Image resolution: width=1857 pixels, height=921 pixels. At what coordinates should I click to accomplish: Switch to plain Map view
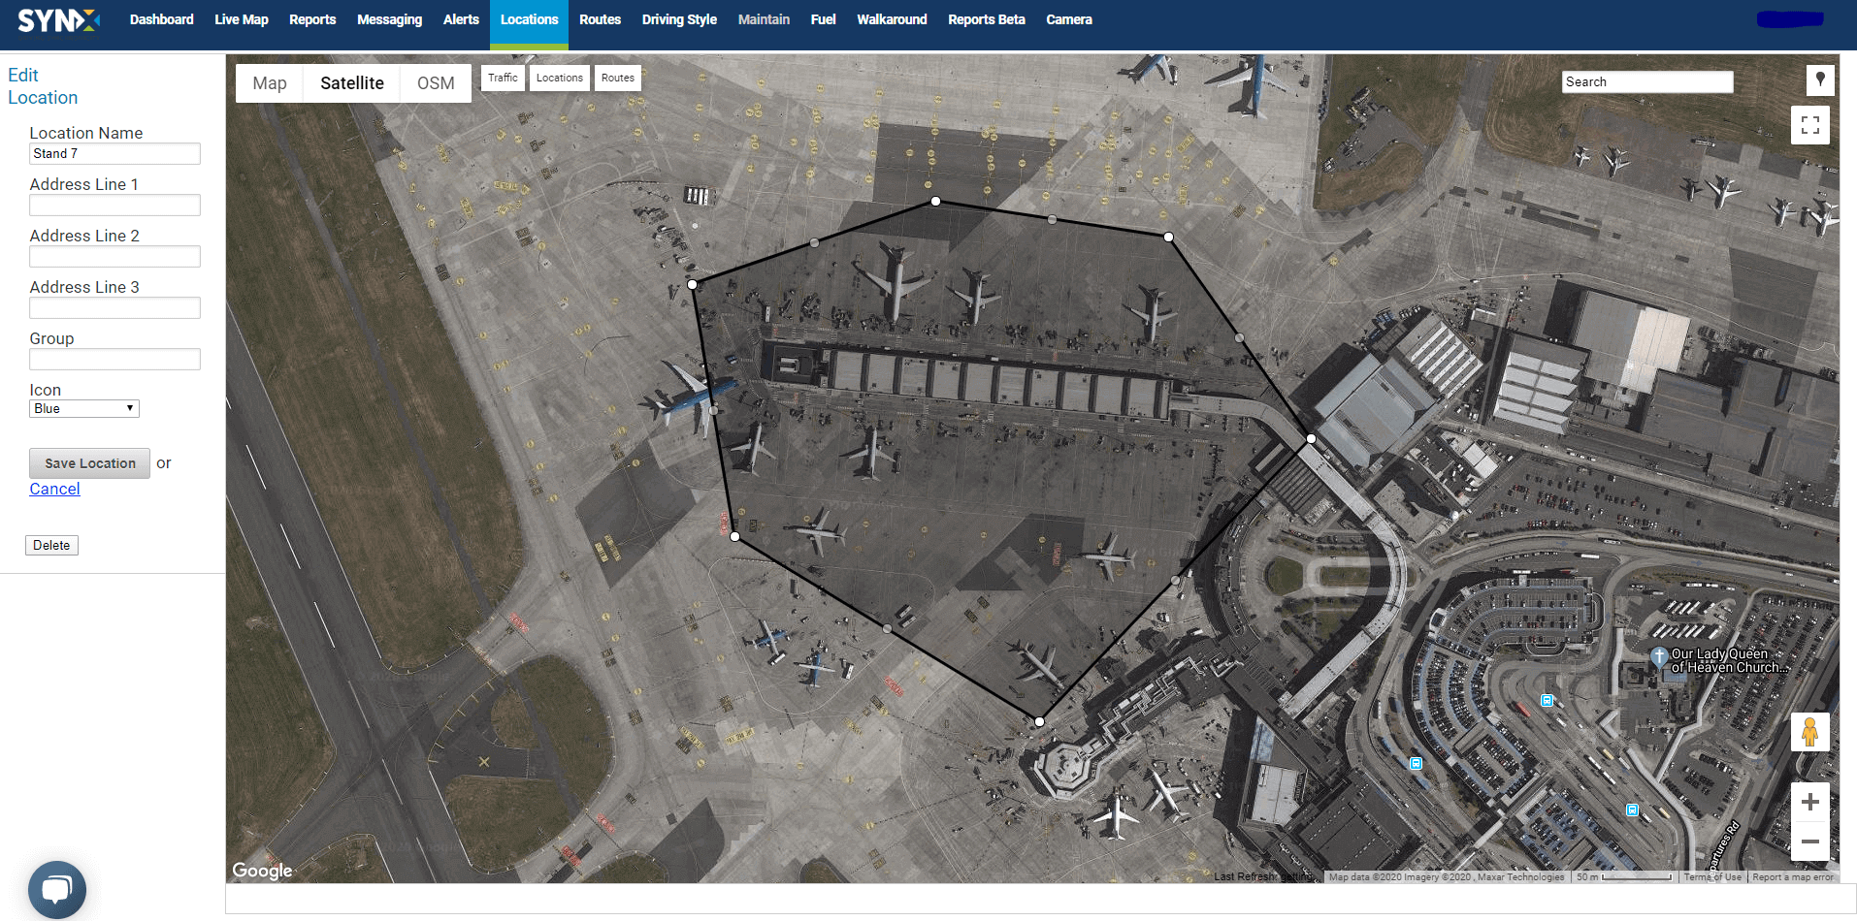click(270, 83)
